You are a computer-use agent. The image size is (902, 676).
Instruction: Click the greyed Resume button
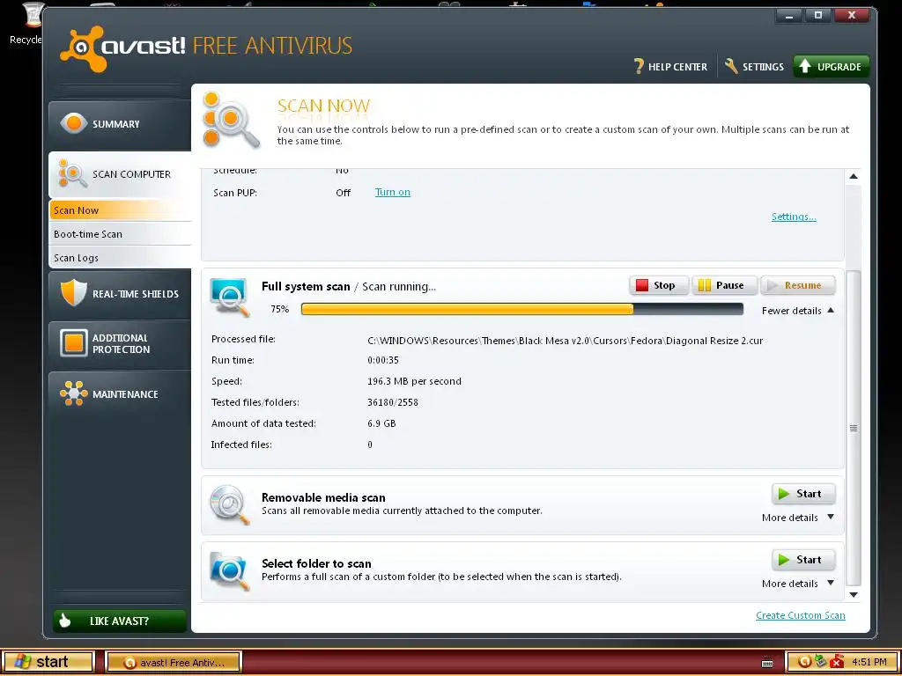tap(798, 285)
